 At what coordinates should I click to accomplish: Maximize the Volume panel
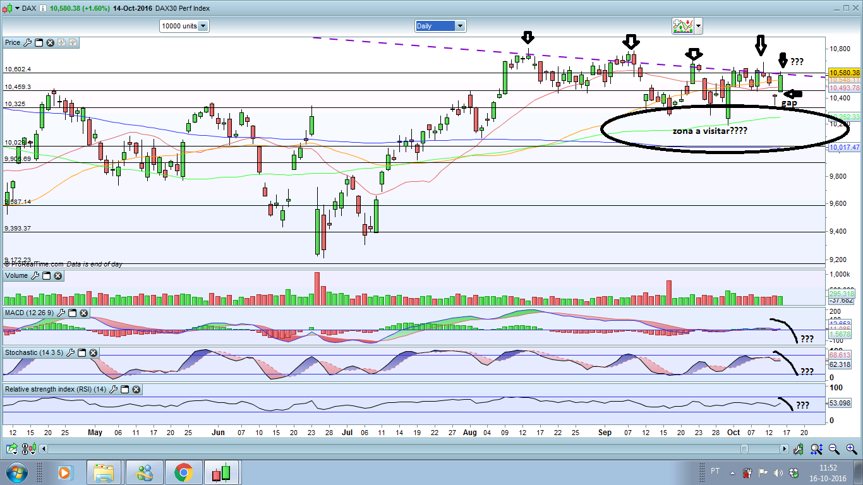click(46, 276)
